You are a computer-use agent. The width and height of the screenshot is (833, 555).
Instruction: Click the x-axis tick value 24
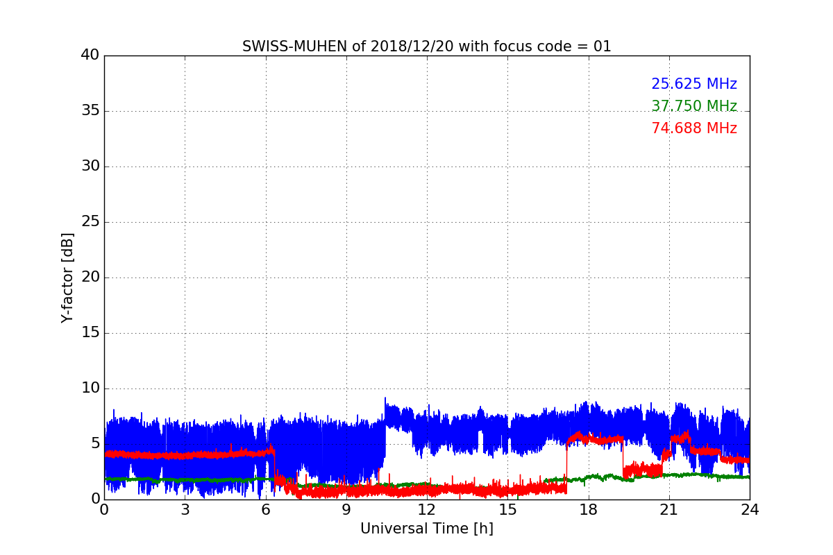click(750, 510)
